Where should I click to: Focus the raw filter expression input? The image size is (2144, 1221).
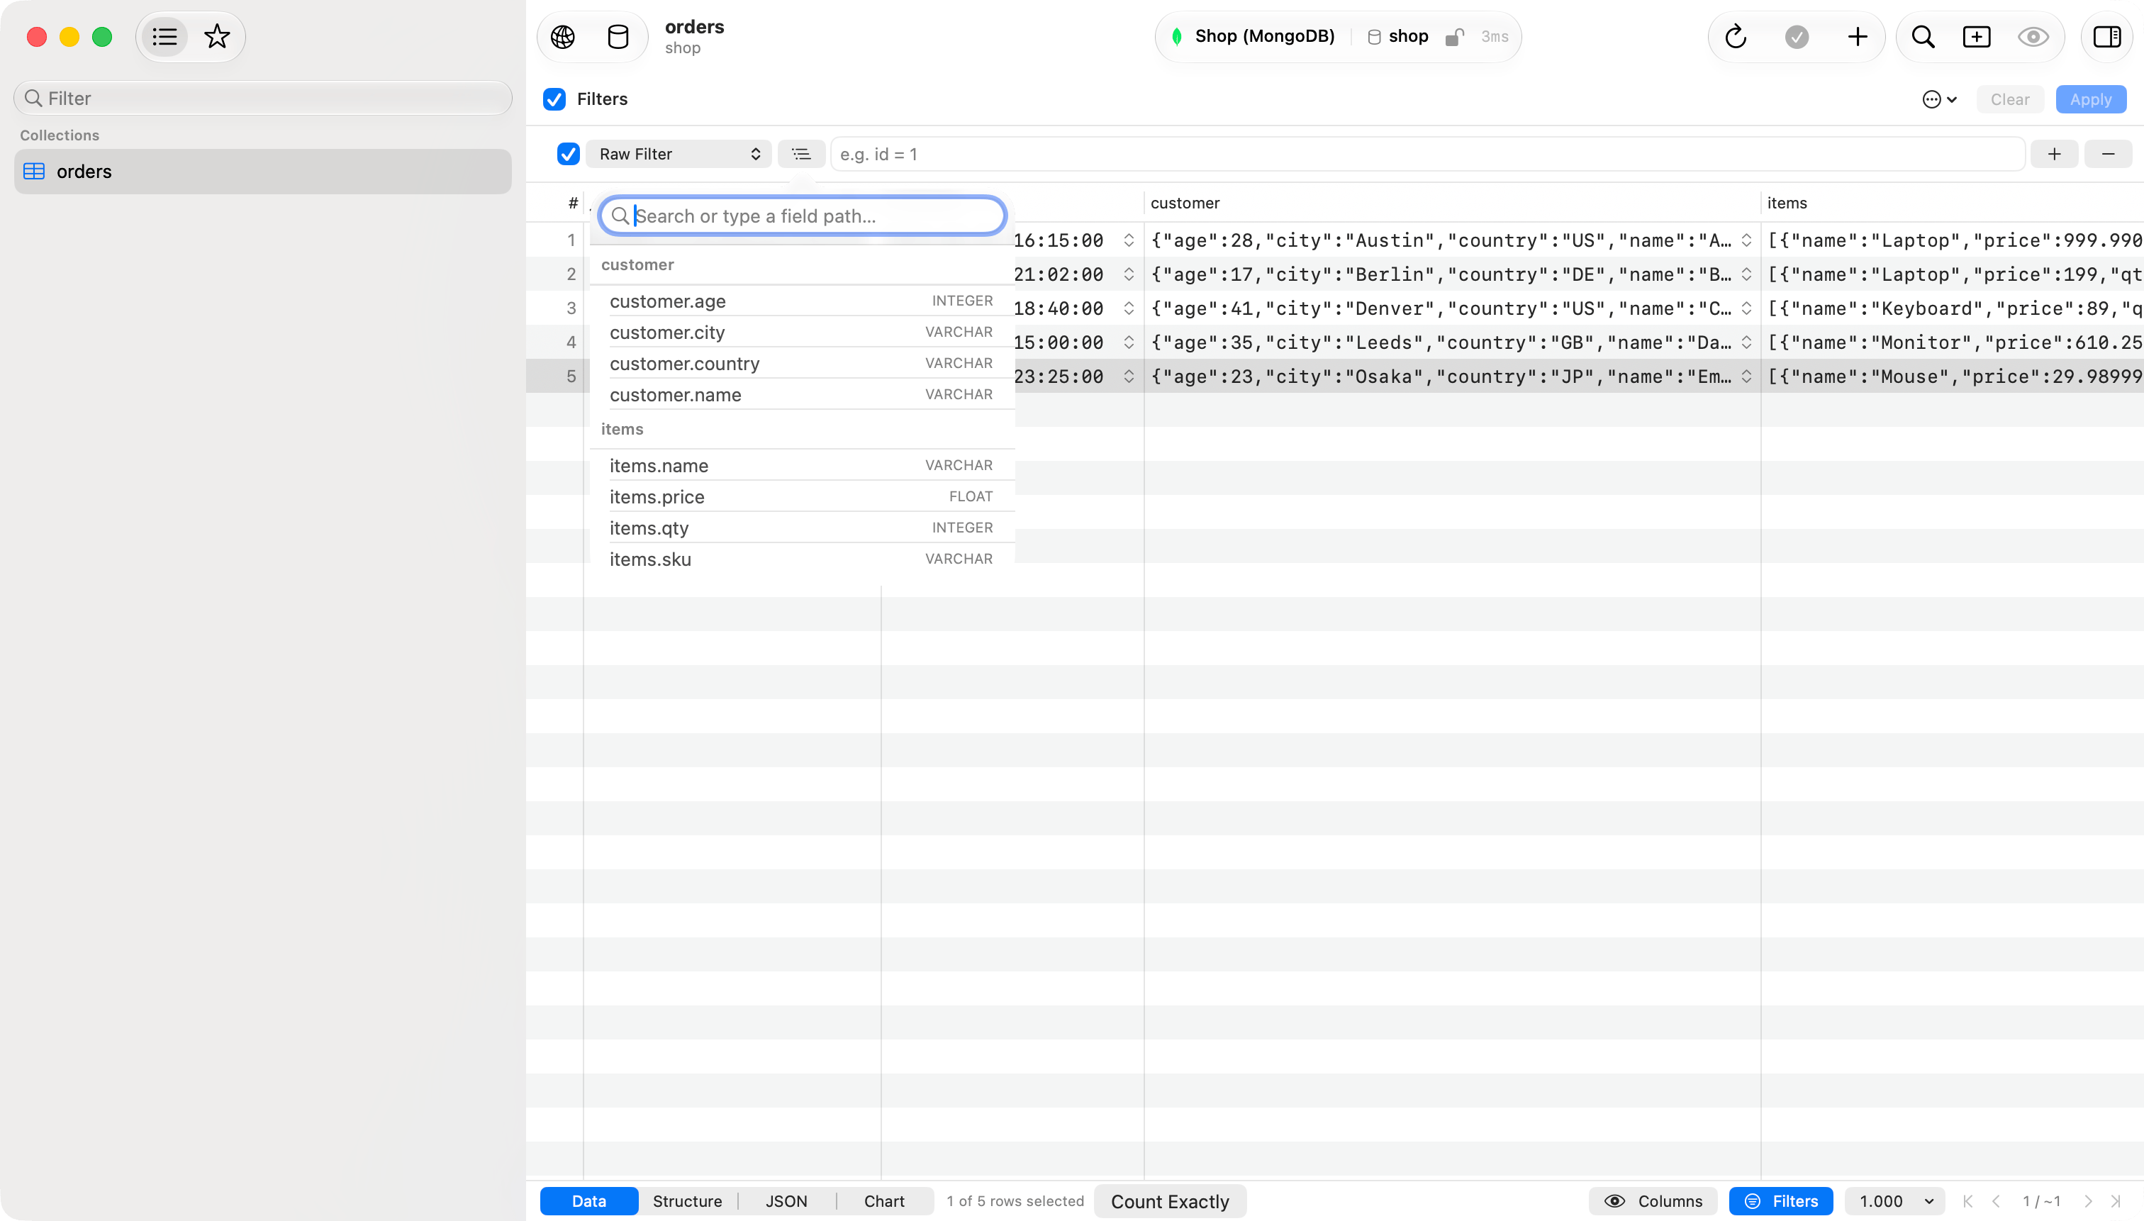tap(1427, 155)
